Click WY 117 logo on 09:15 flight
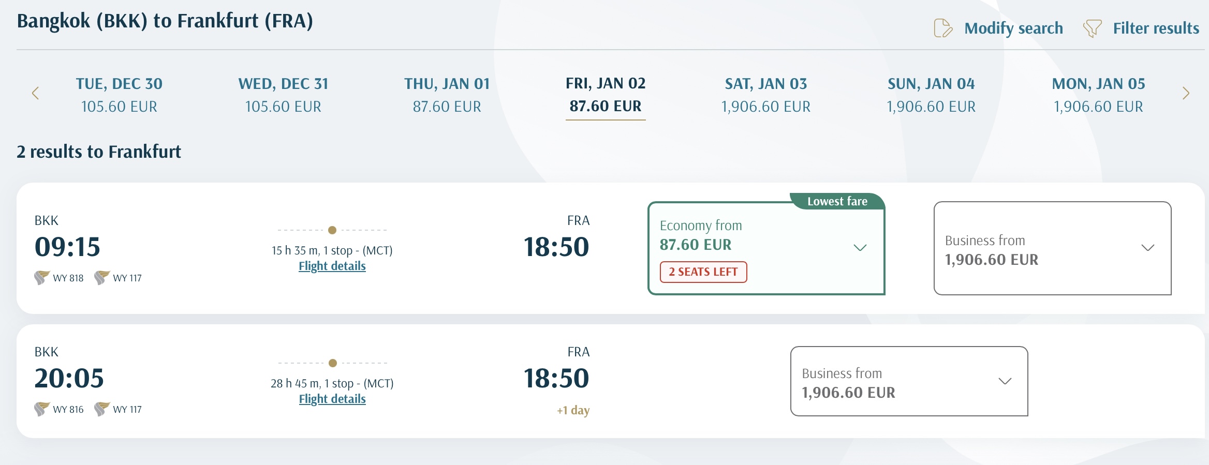Screen dimensions: 1209x465 [102, 278]
